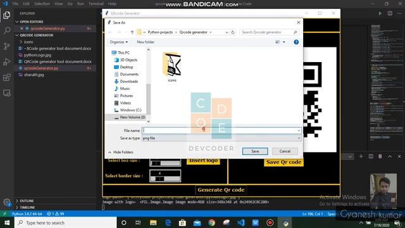Open File Explorer from the taskbar
This screenshot has height=228, width=405.
153,222
